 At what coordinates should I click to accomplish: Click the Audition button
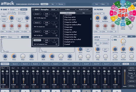tap(68, 10)
